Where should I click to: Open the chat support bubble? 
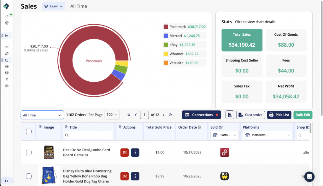309,177
